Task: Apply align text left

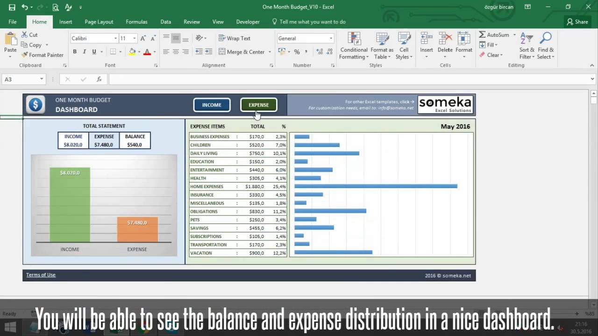Action: tap(166, 52)
